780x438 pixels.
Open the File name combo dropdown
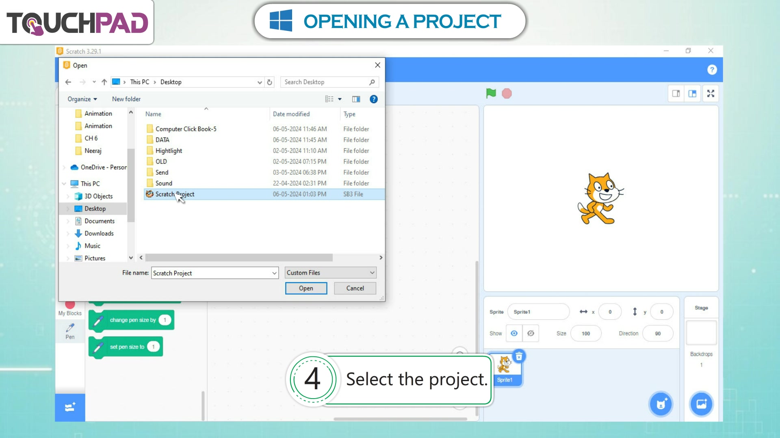coord(275,273)
